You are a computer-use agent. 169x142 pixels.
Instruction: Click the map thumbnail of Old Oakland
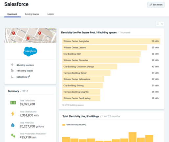tap(31, 35)
